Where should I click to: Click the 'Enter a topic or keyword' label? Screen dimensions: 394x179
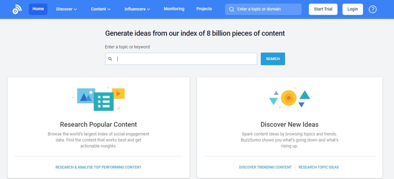click(127, 47)
